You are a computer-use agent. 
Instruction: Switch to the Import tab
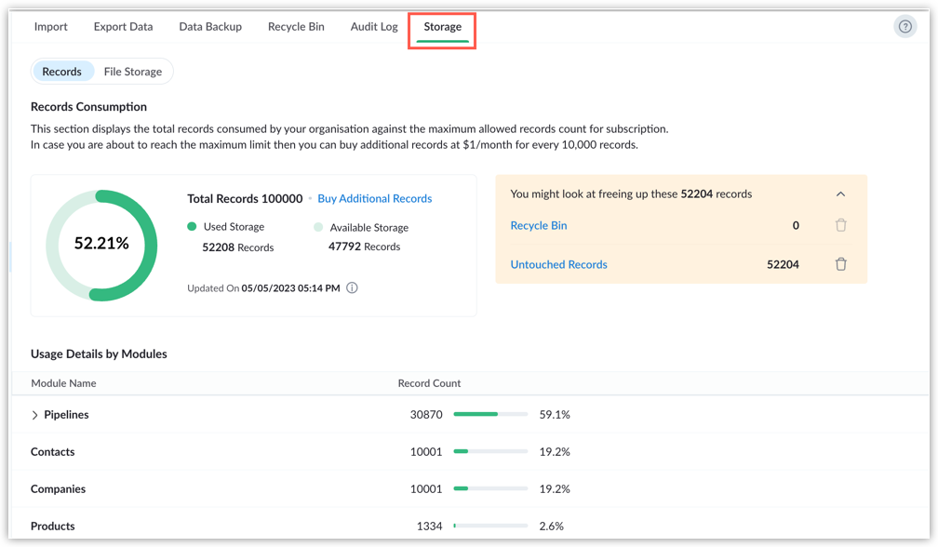pyautogui.click(x=51, y=27)
